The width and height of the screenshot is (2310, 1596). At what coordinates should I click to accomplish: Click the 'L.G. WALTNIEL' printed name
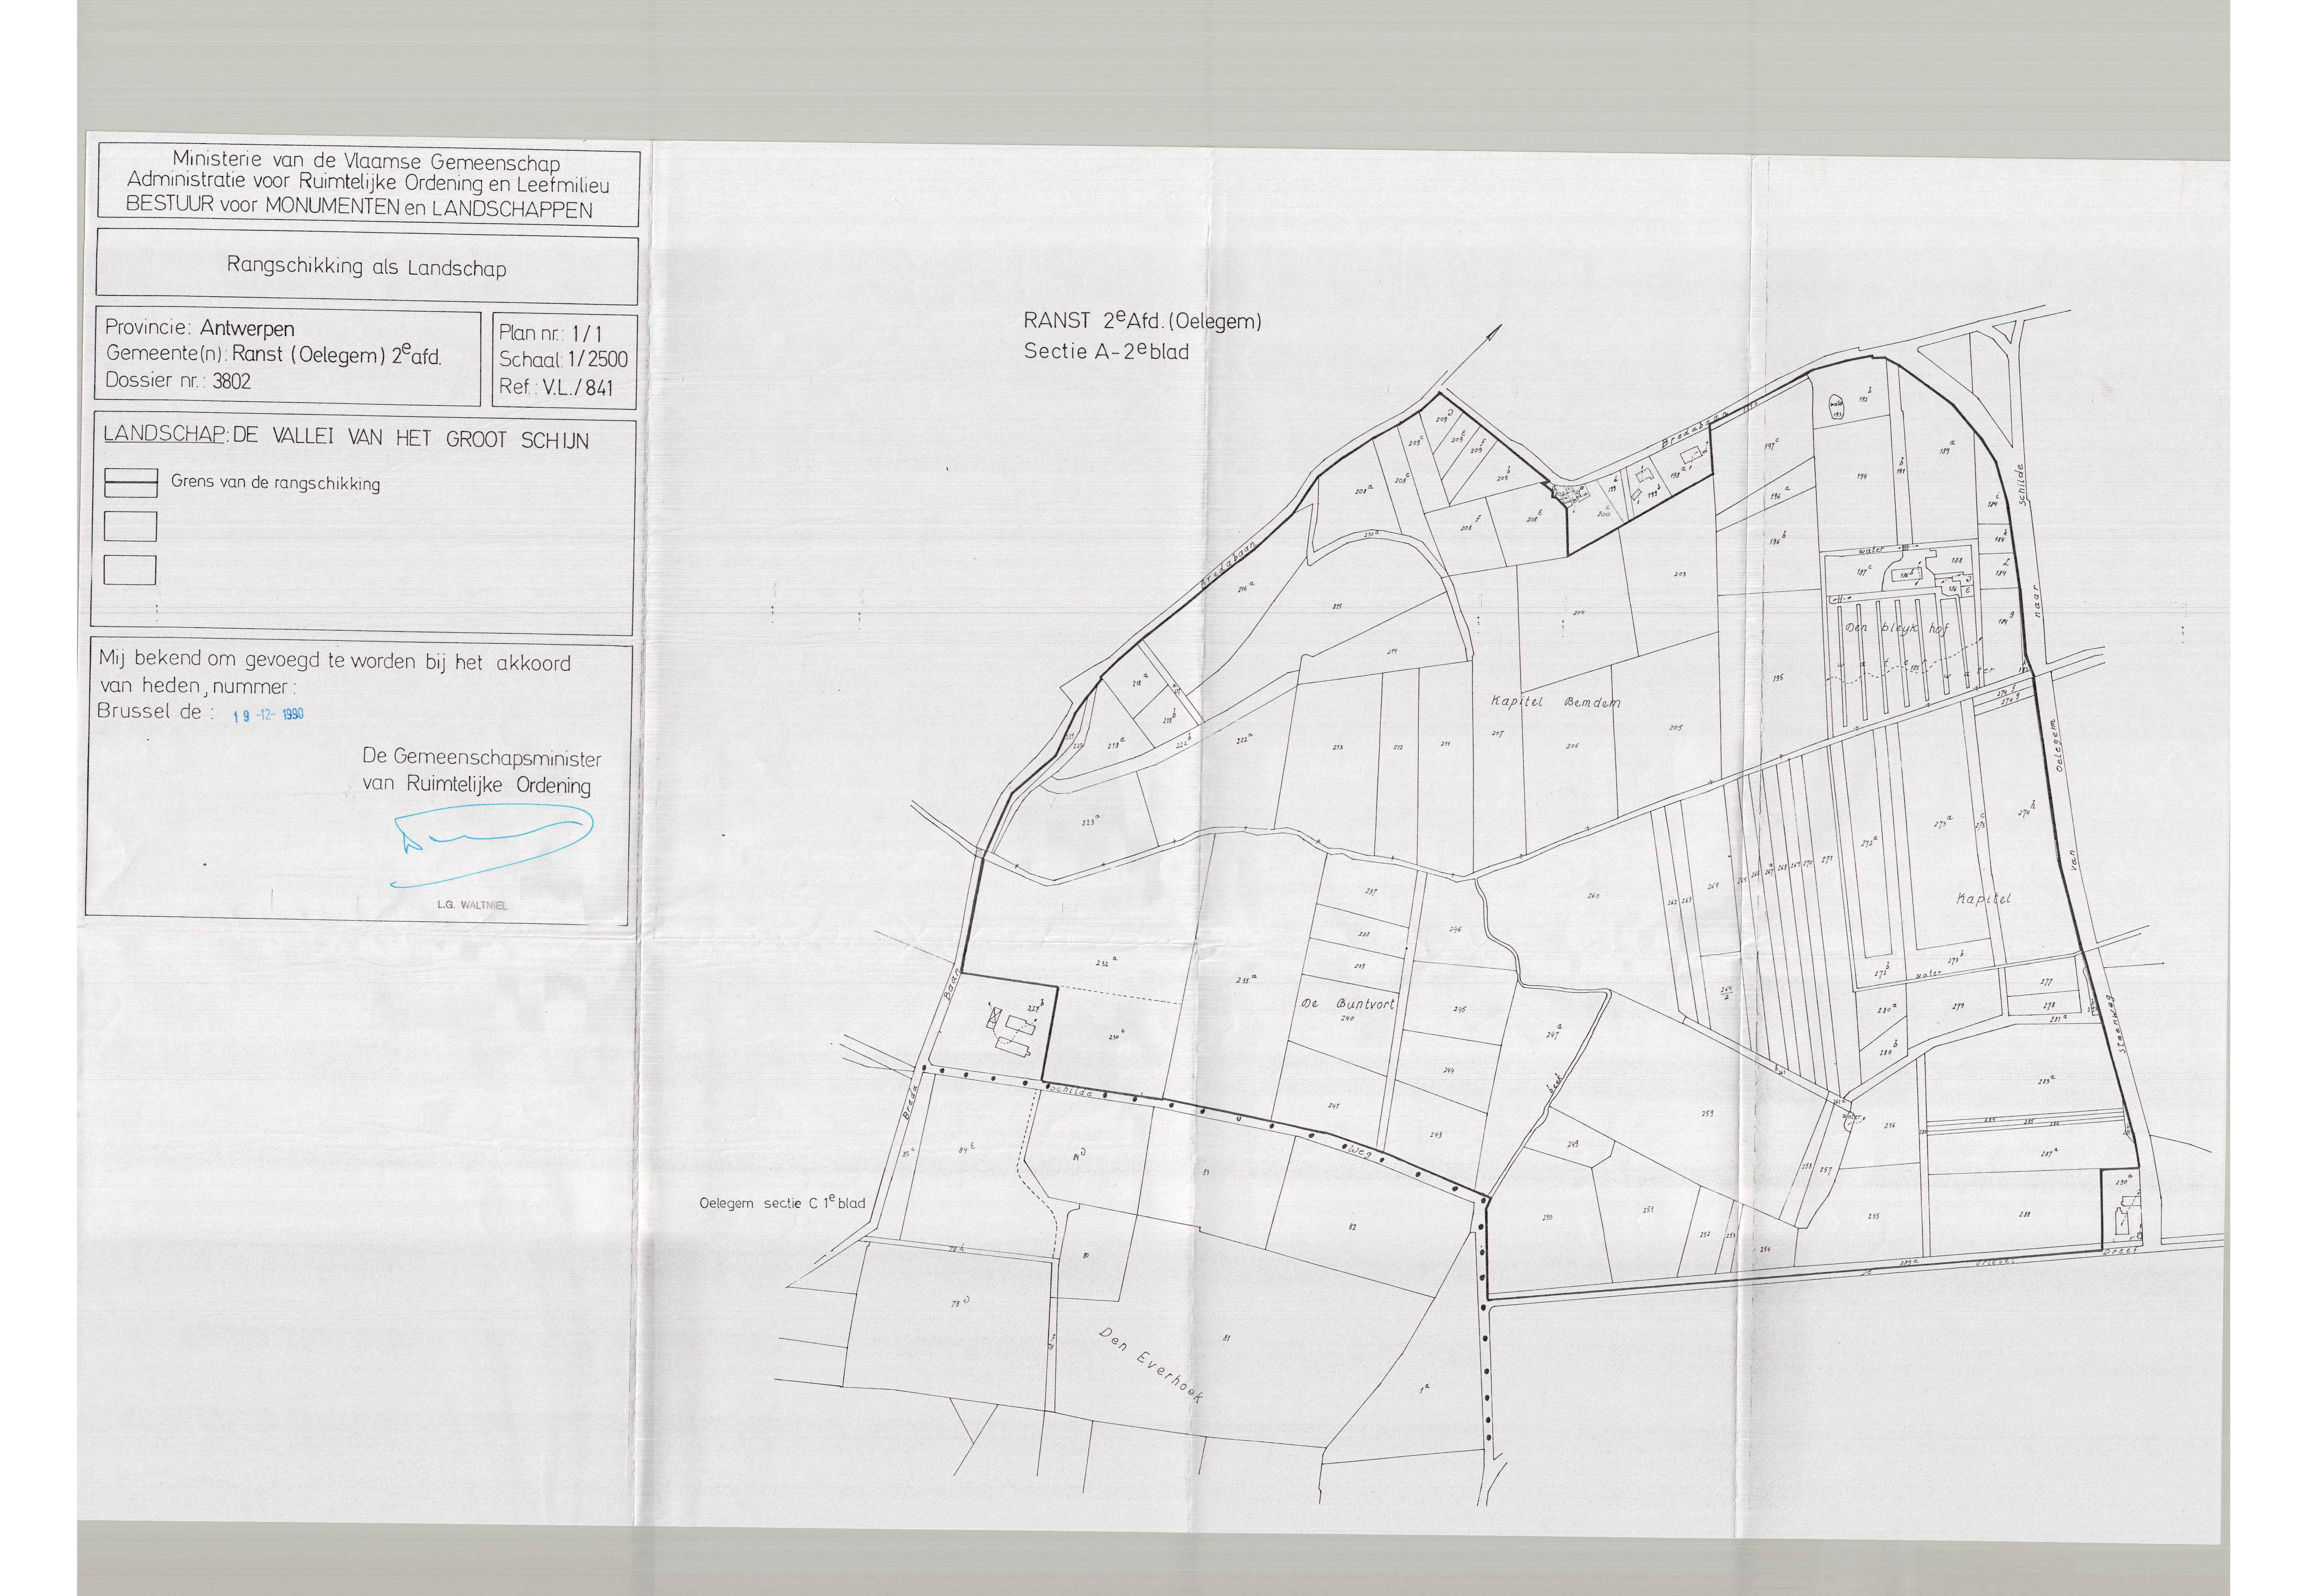472,905
